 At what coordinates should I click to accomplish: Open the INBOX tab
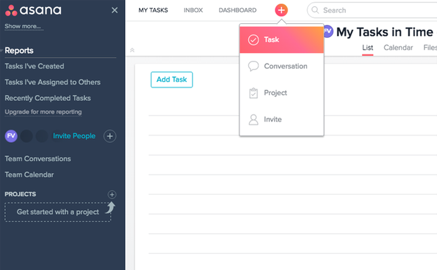tap(193, 10)
